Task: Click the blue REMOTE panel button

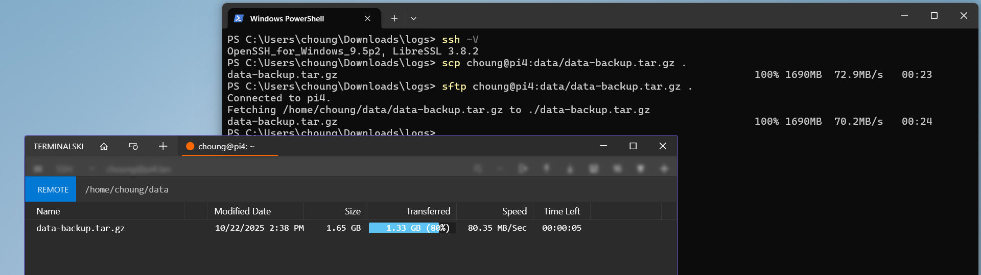Action: 53,189
